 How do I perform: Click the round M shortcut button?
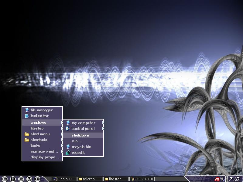pos(29,179)
